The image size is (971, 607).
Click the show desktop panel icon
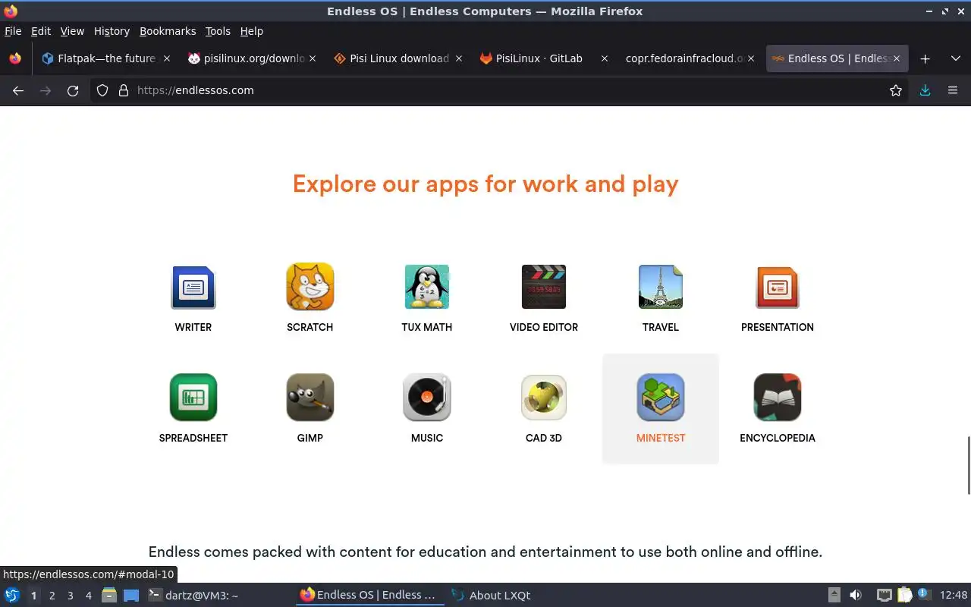[x=131, y=596]
